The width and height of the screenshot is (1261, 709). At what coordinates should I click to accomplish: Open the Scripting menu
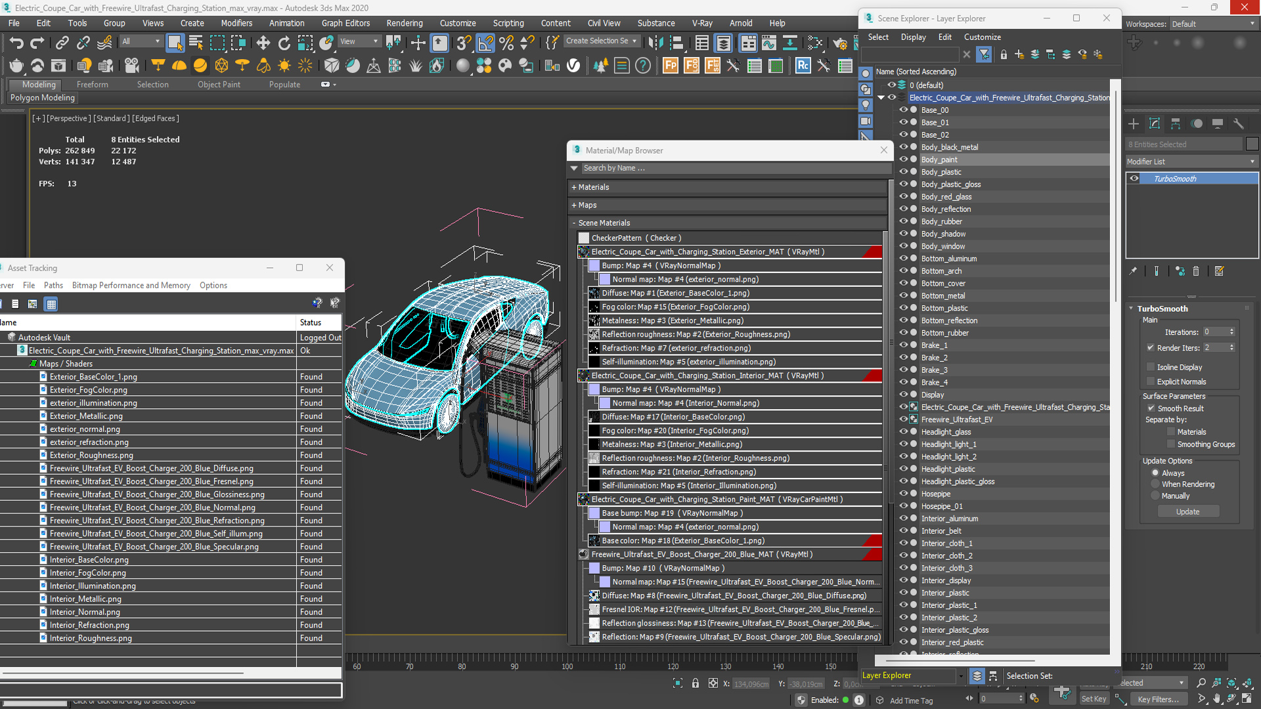pyautogui.click(x=508, y=23)
